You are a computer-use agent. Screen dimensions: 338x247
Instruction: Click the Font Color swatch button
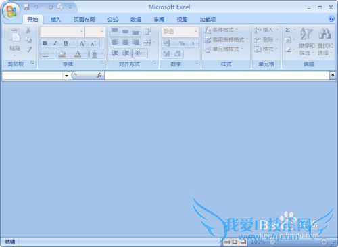coord(78,54)
